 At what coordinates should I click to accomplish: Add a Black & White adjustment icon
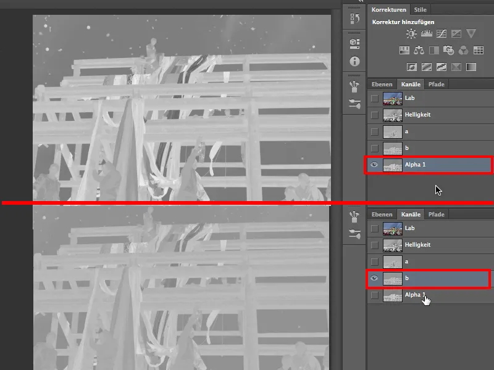(x=434, y=50)
